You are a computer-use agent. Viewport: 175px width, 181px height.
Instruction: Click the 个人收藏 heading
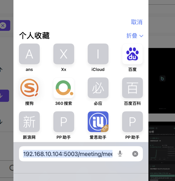coord(34,36)
